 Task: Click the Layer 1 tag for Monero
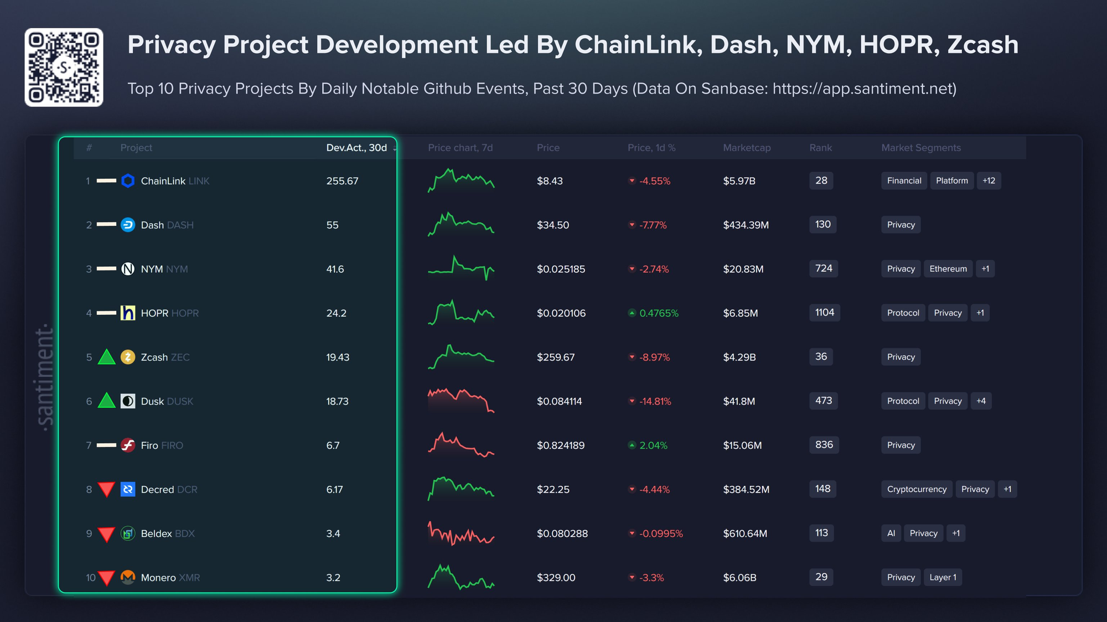(943, 577)
